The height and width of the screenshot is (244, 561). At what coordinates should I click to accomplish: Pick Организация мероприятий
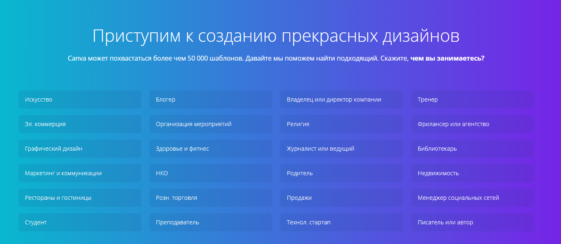pos(211,124)
